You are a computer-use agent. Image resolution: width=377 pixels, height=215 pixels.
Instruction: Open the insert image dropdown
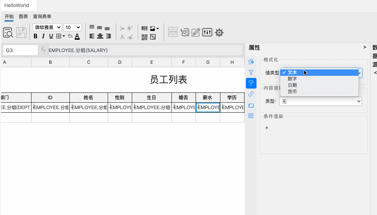click(154, 29)
